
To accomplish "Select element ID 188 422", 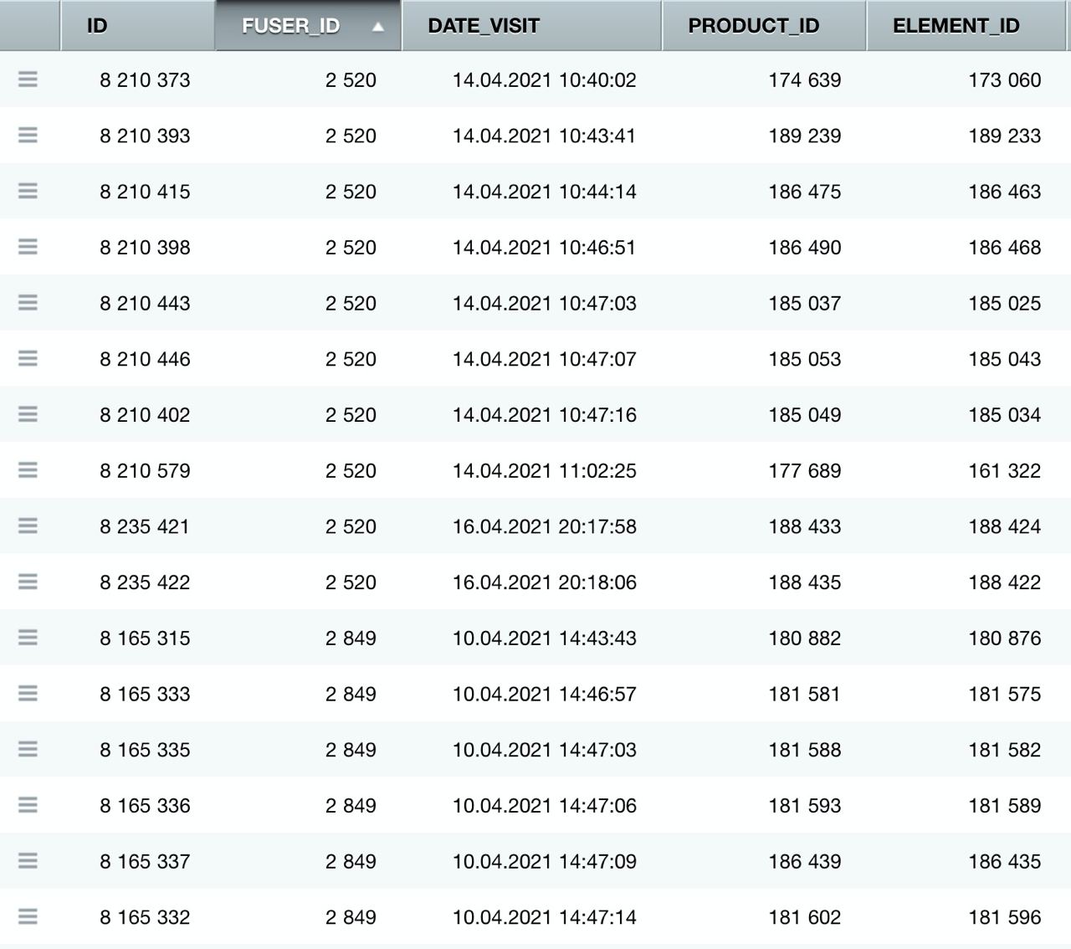I will pyautogui.click(x=1005, y=582).
